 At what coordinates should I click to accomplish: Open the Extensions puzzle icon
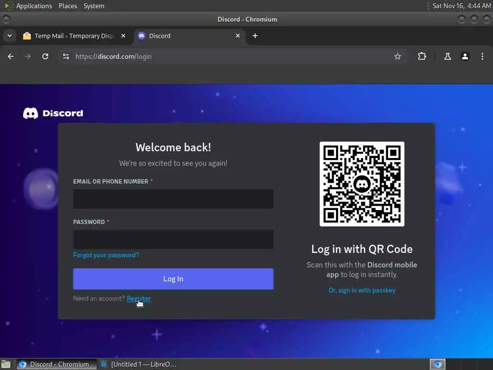(422, 56)
